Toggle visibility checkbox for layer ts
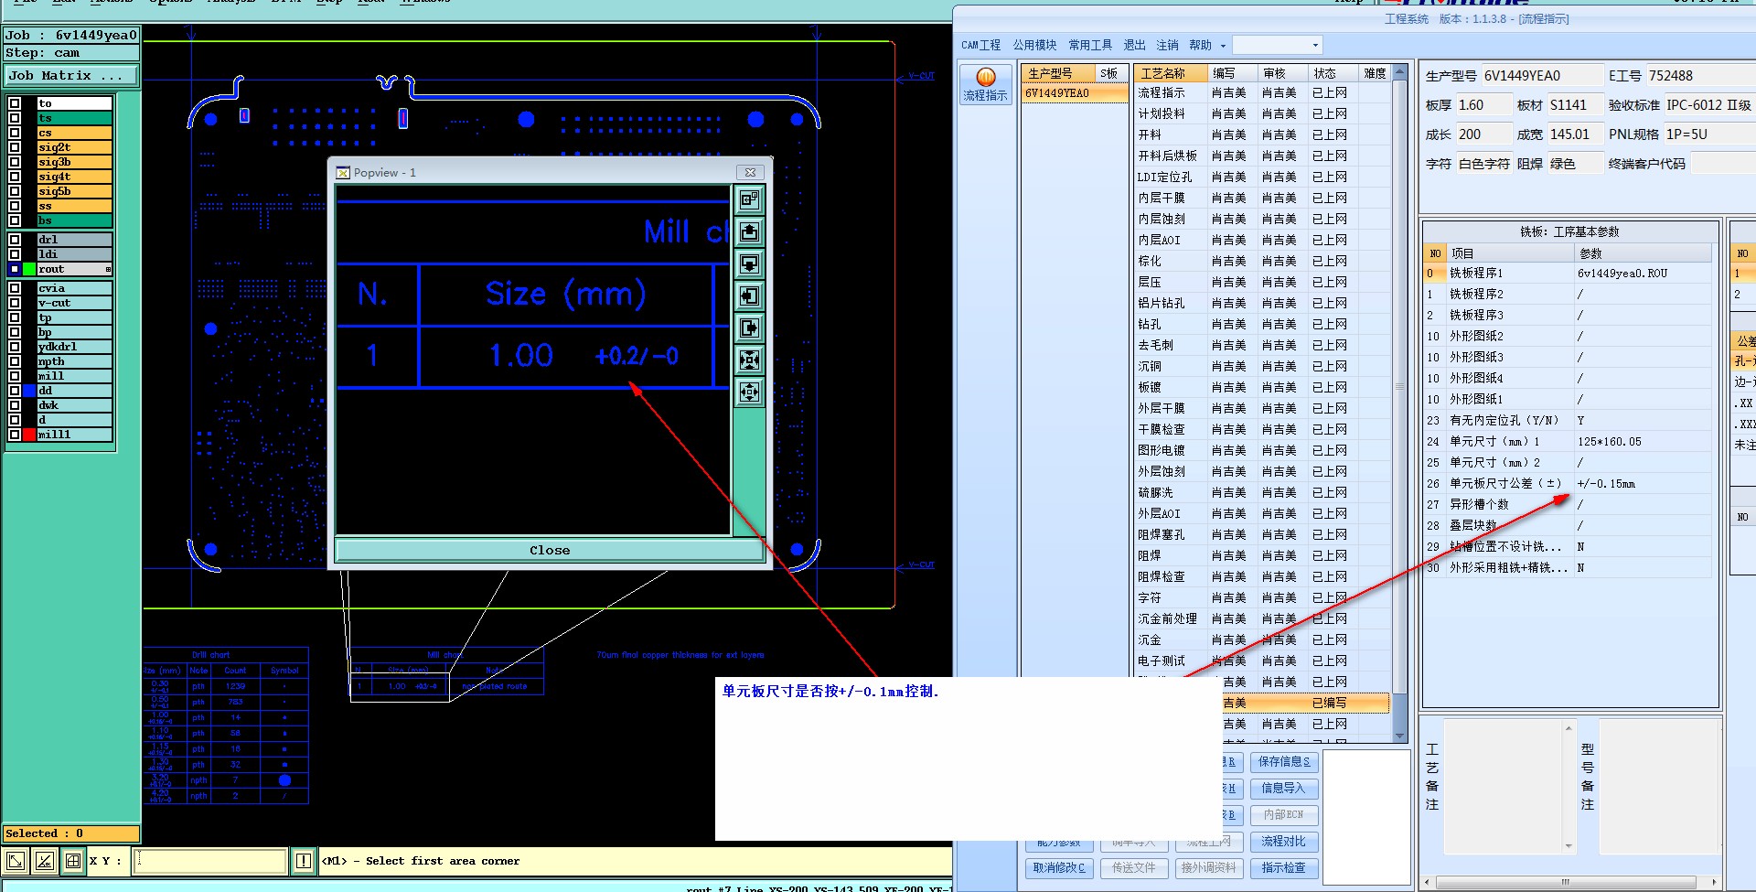The image size is (1756, 892). (15, 118)
